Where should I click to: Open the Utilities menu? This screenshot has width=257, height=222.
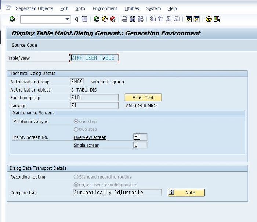pyautogui.click(x=132, y=8)
